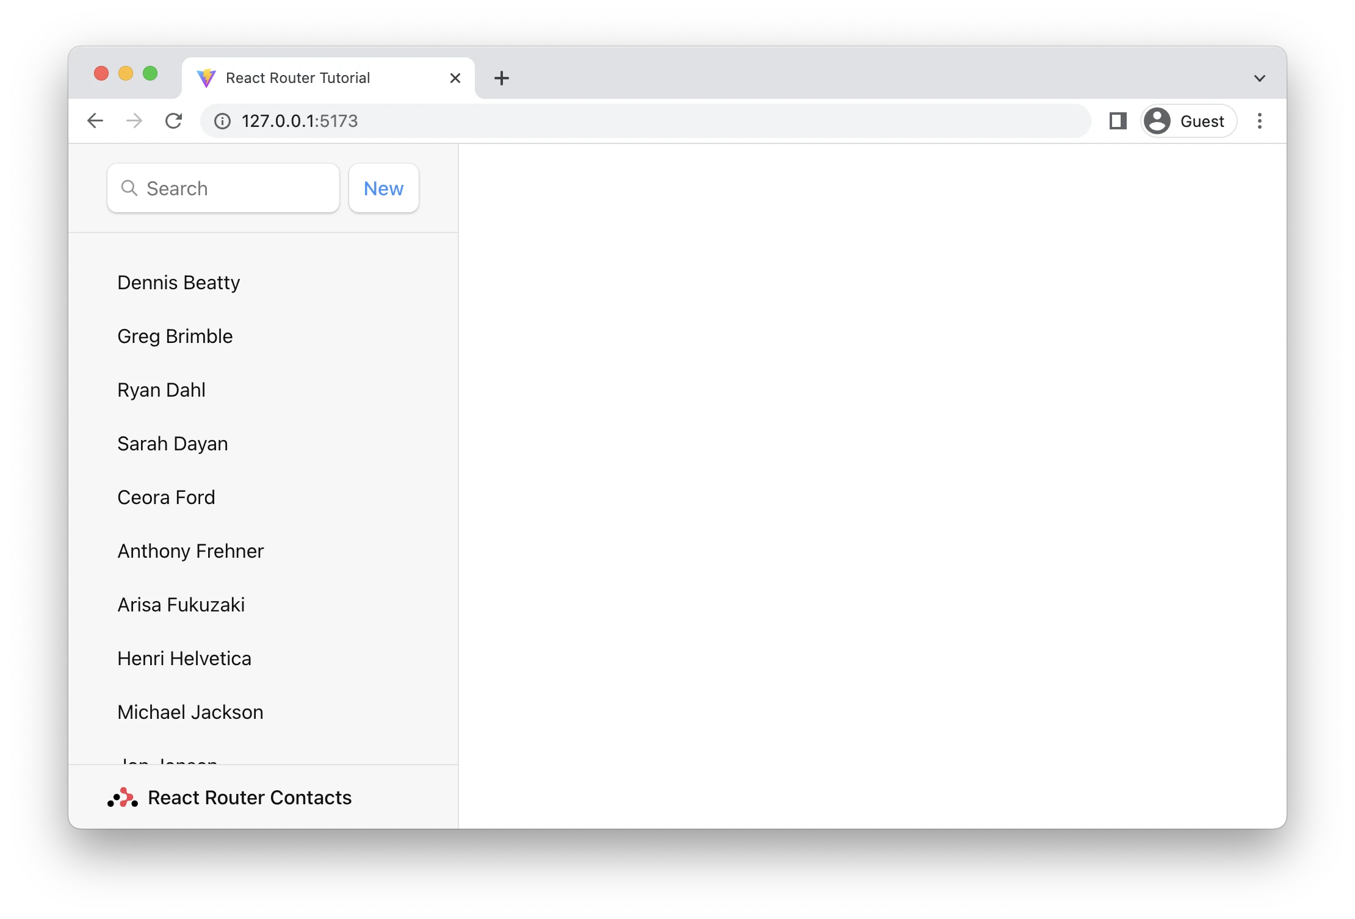The height and width of the screenshot is (919, 1355).
Task: Click the browser back navigation arrow
Action: [x=95, y=121]
